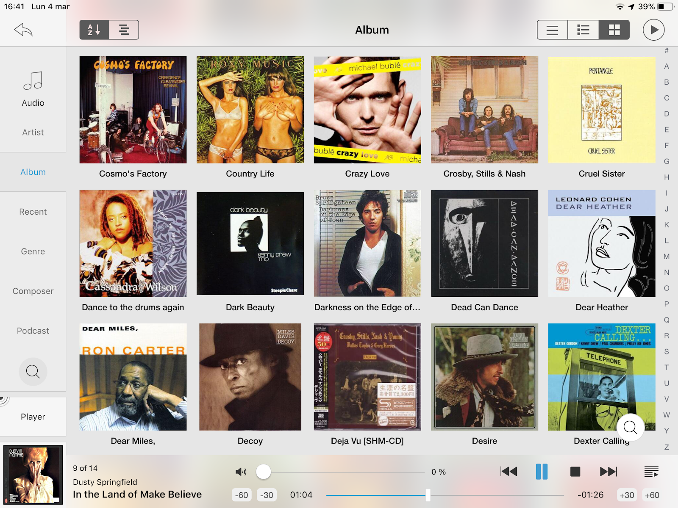Jump to # in alphabet index
Viewport: 678px width, 508px height.
pos(667,50)
